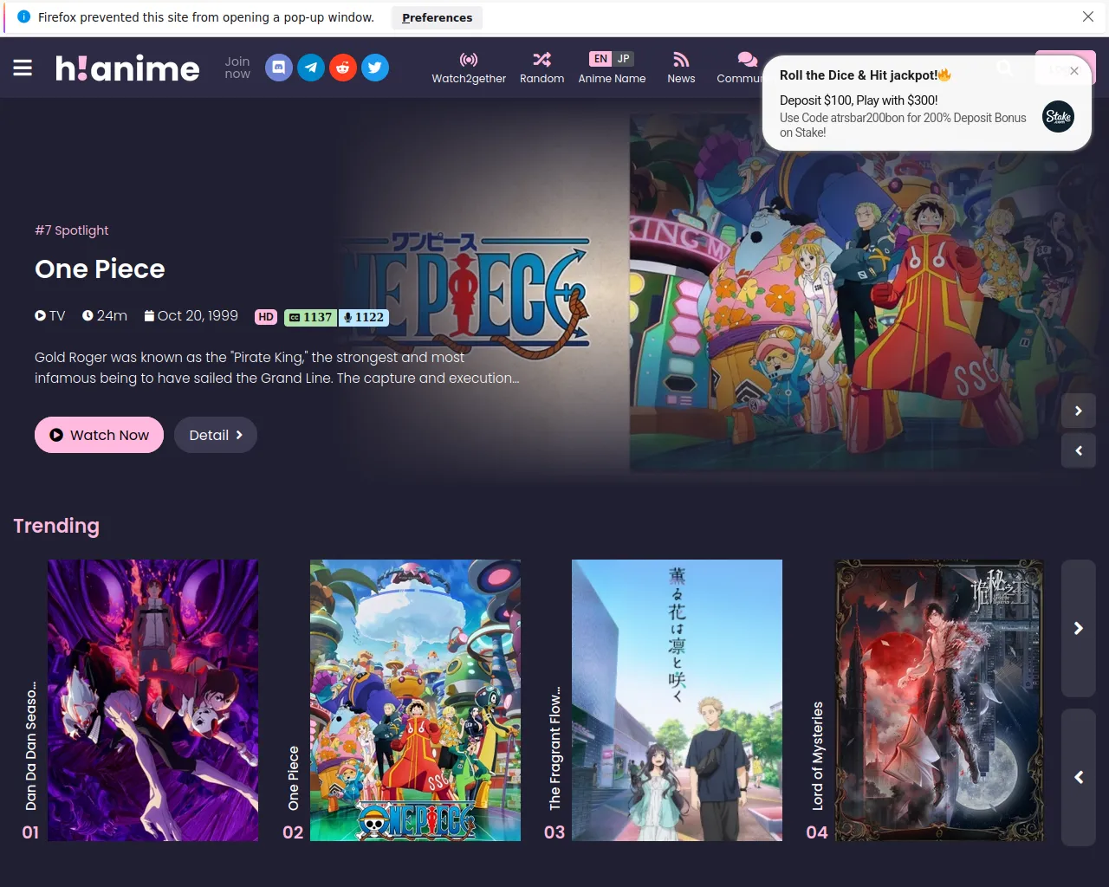Viewport: 1109px width, 887px height.
Task: Switch anime names to EN
Action: point(600,59)
